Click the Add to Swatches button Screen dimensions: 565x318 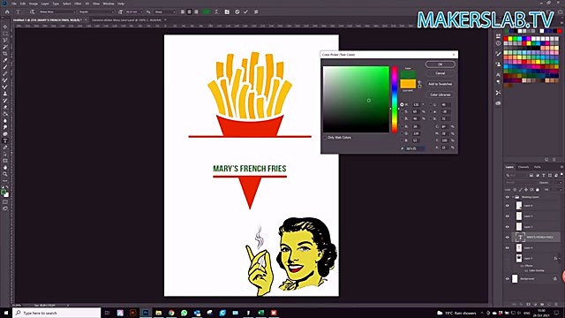(440, 84)
